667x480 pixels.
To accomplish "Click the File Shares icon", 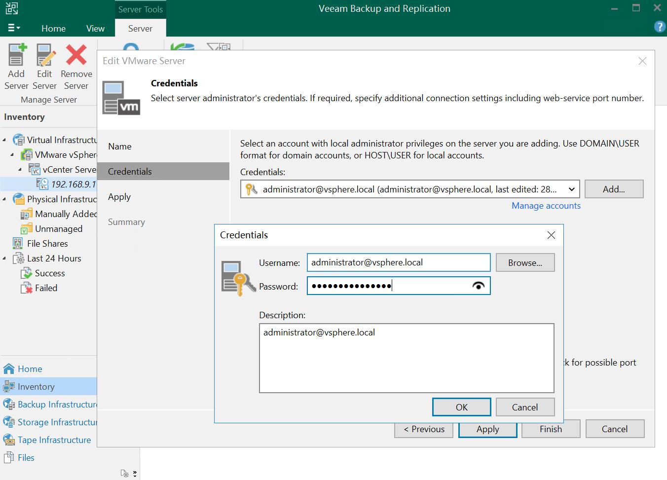I will click(18, 243).
